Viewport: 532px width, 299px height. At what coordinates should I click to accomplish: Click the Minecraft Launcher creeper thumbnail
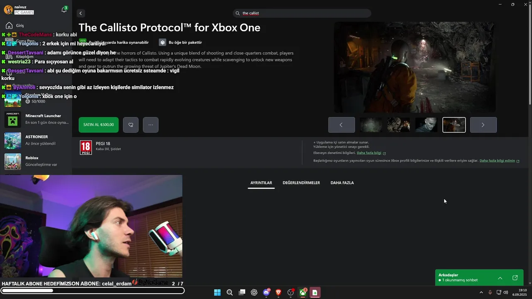12,120
